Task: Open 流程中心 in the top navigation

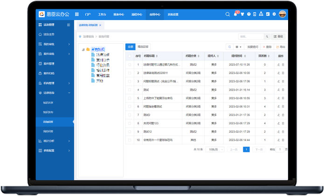Action: point(137,14)
